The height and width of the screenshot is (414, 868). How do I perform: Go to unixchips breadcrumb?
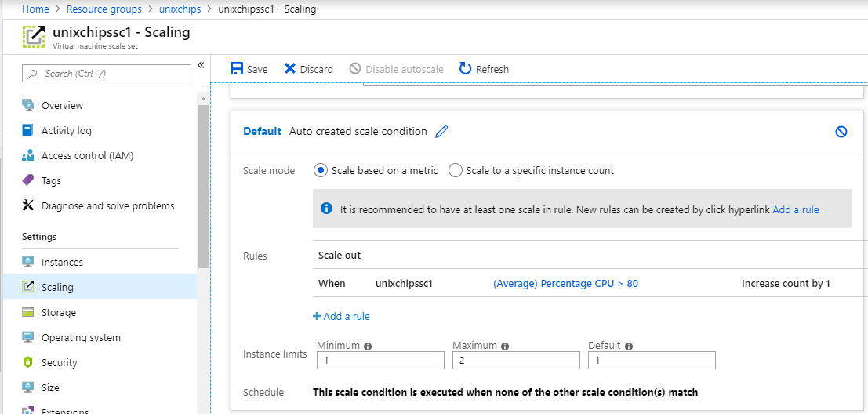pyautogui.click(x=180, y=9)
